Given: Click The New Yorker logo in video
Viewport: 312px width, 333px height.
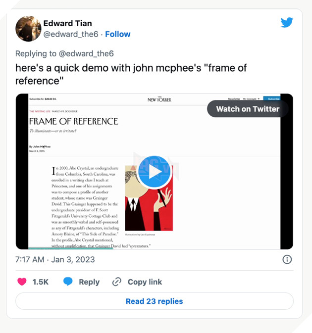Looking at the screenshot, I should tap(159, 99).
